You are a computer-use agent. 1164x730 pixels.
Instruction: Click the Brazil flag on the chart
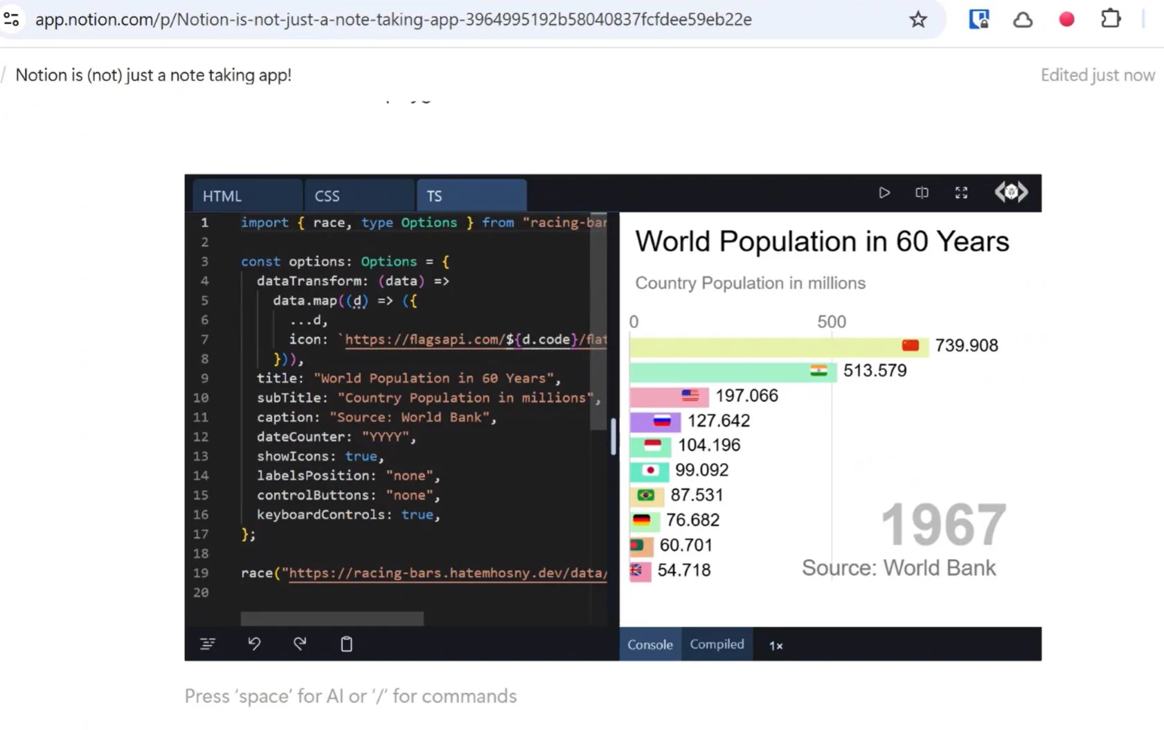[646, 495]
